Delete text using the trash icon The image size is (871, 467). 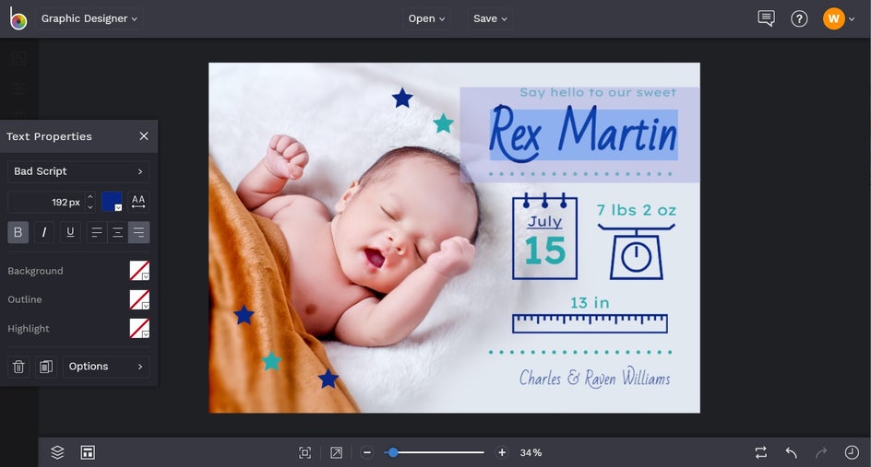tap(18, 367)
